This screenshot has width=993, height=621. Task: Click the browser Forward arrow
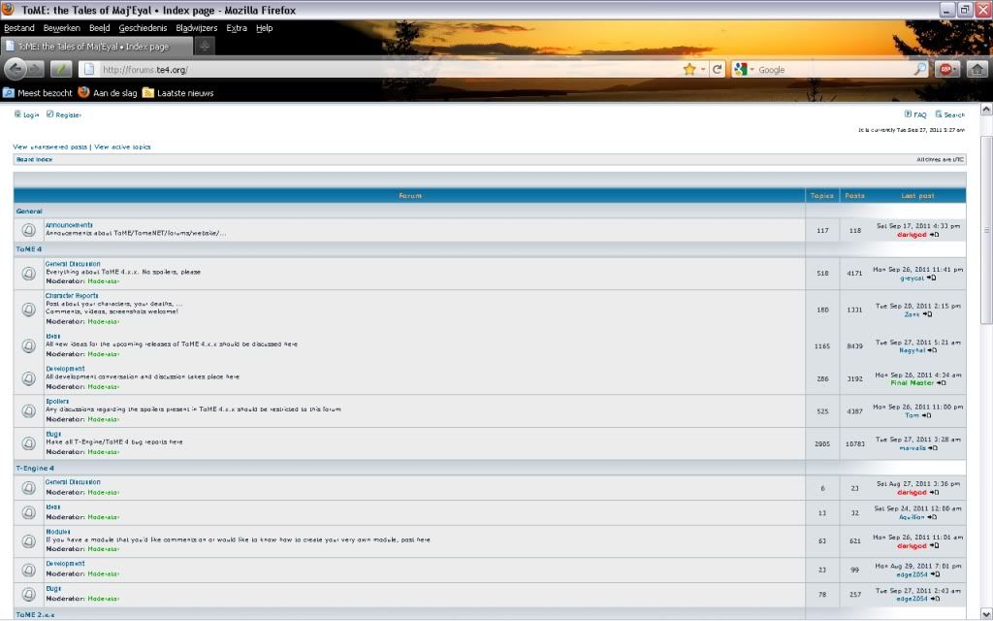[x=36, y=69]
